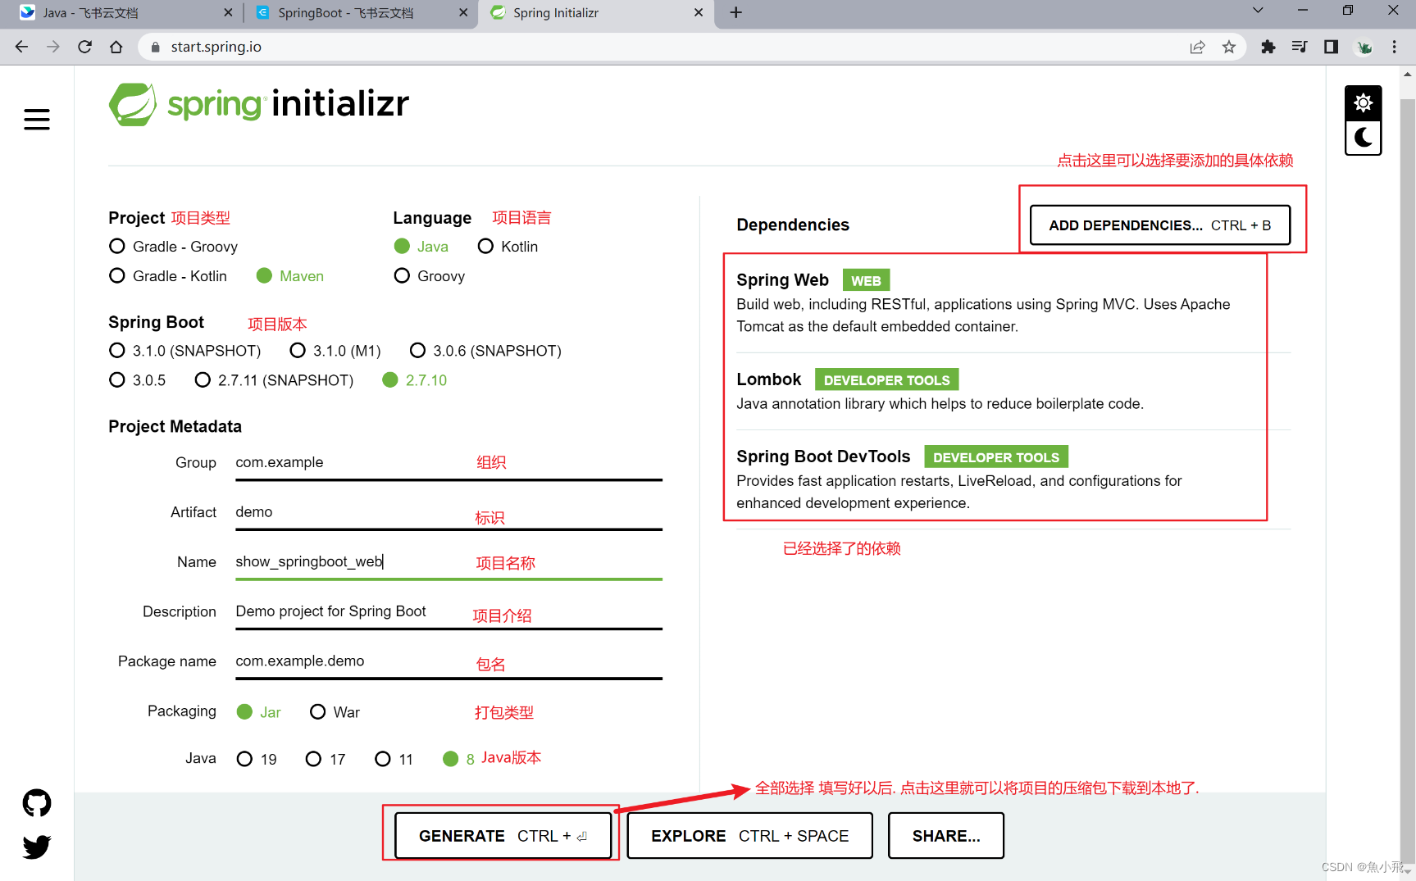Select Spring Boot 2.7.11 (SNAPSHOT)
The height and width of the screenshot is (881, 1416).
pos(275,380)
